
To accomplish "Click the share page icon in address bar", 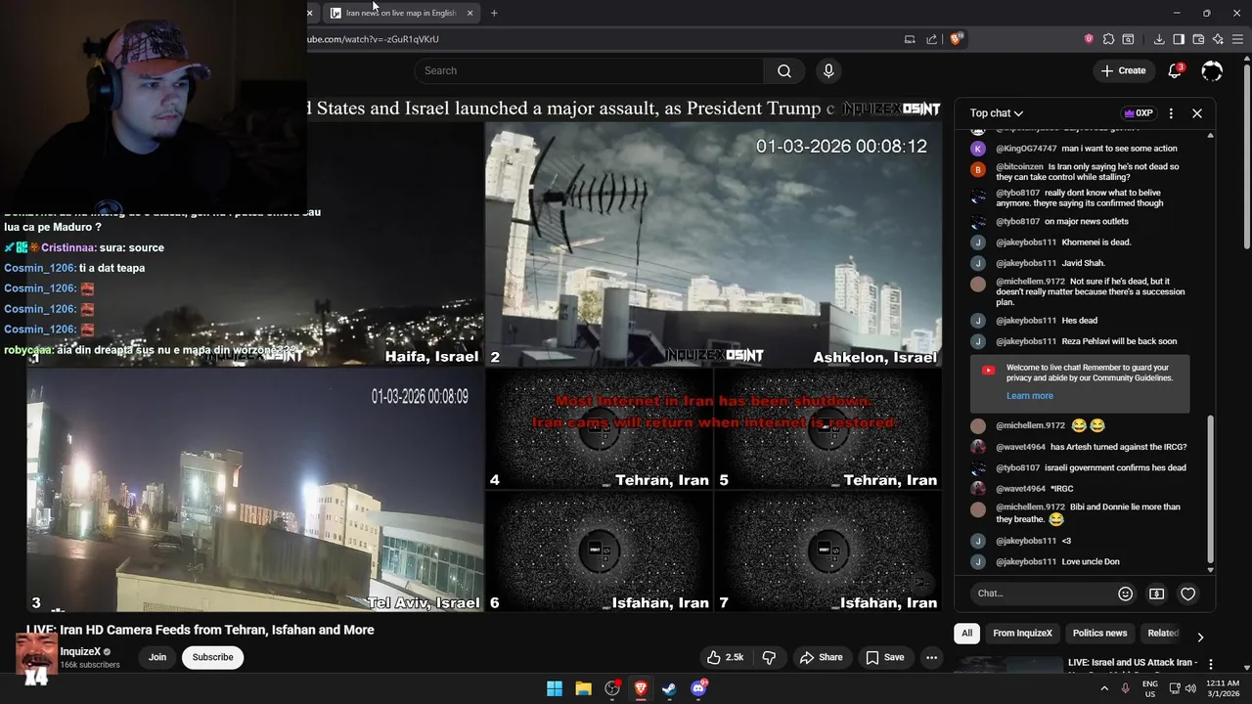I will [x=931, y=39].
